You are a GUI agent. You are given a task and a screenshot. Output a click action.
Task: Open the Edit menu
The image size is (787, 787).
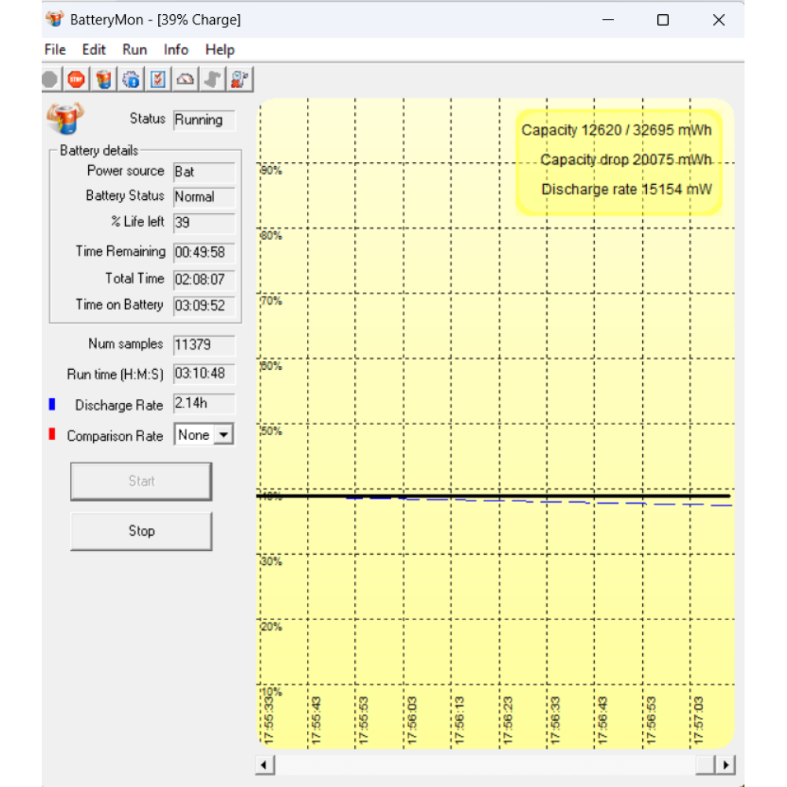tap(94, 50)
